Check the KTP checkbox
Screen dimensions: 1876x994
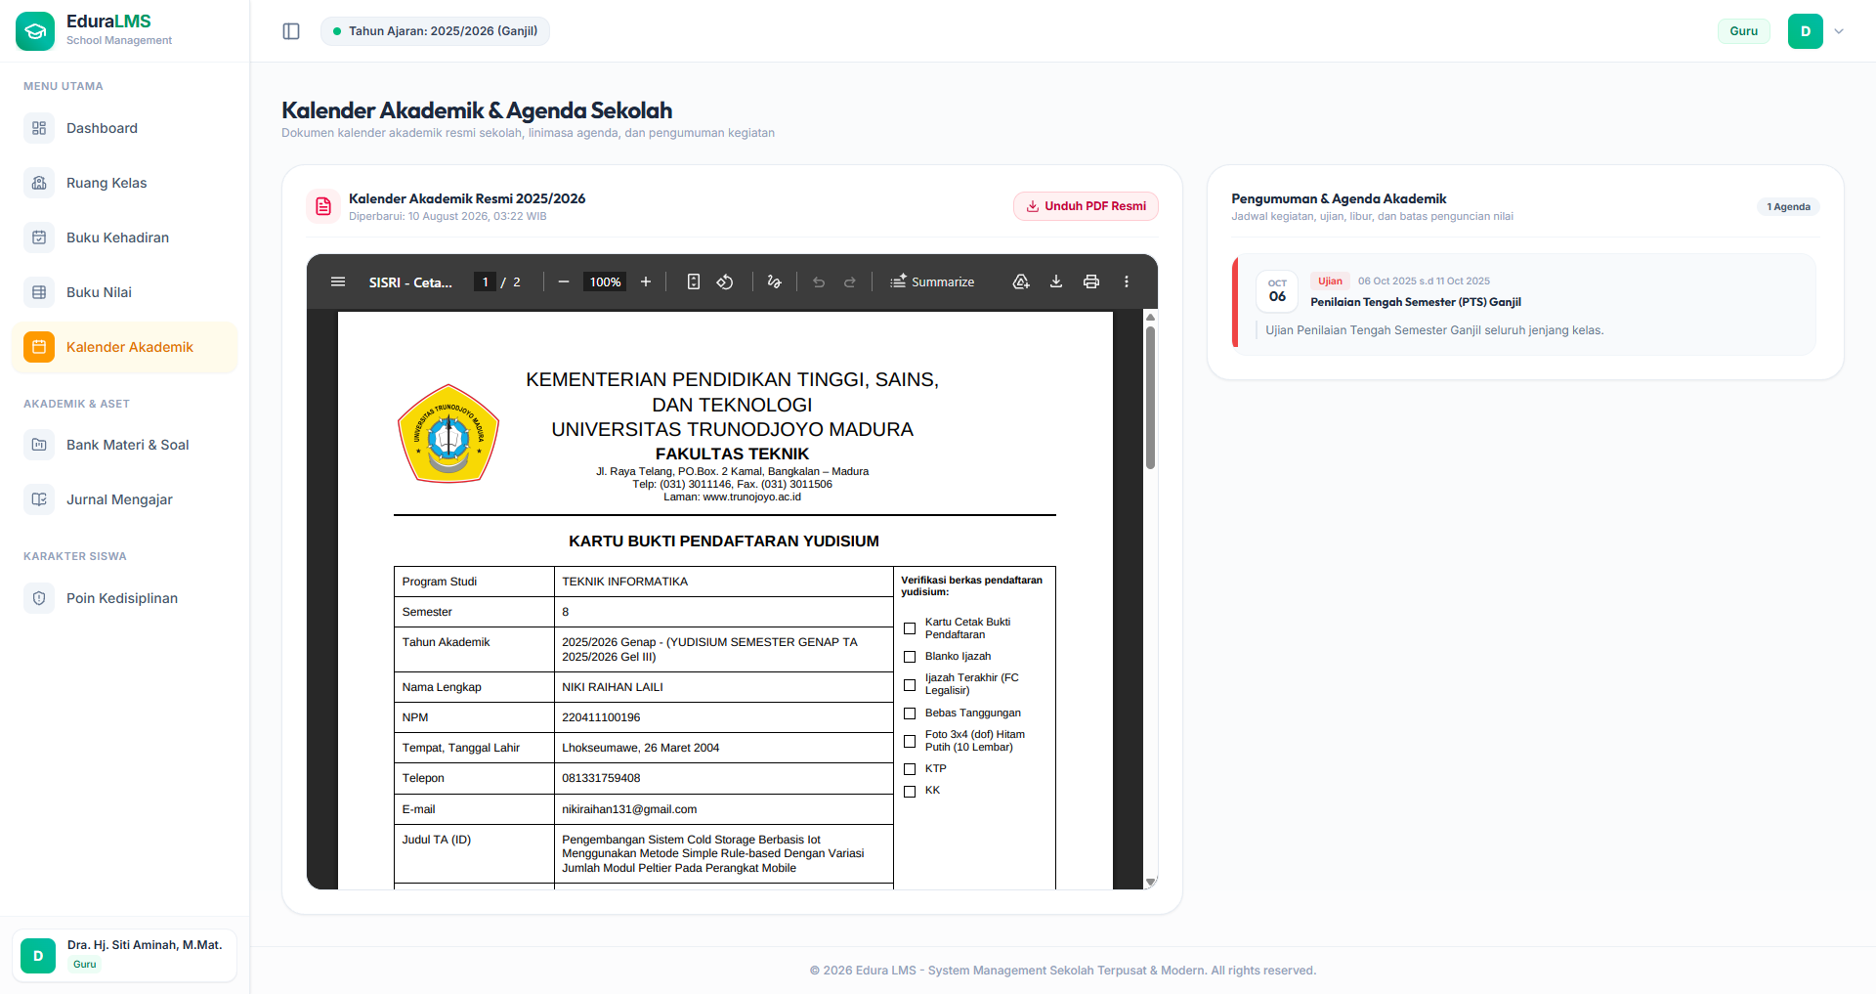(x=910, y=769)
